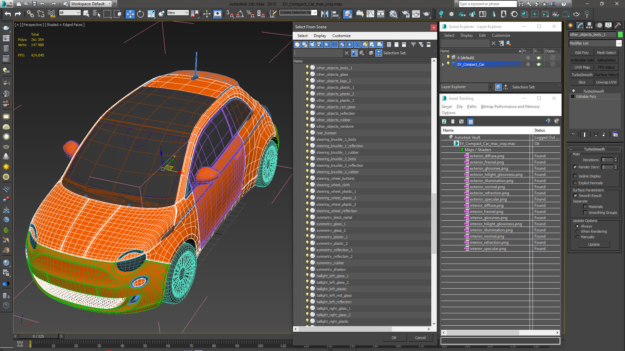Click the green object color swatch
625x351 pixels.
point(620,34)
